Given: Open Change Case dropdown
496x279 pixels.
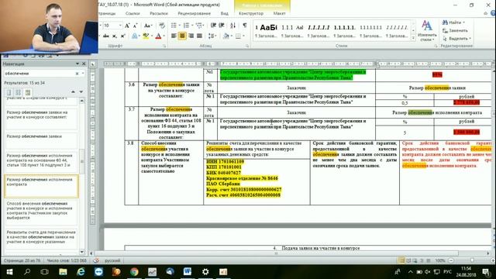Looking at the screenshot, I should [148, 26].
